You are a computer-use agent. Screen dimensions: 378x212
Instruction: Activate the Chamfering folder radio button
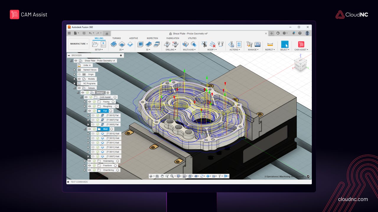tap(118, 170)
